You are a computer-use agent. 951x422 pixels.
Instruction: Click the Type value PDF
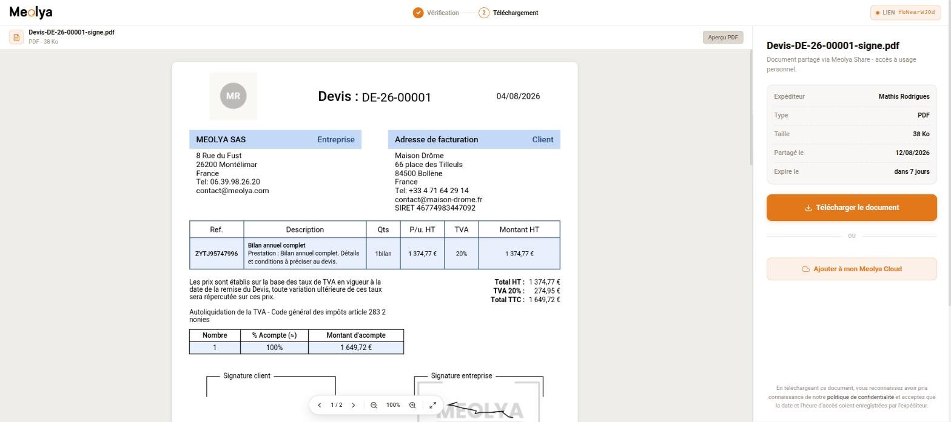coord(923,115)
